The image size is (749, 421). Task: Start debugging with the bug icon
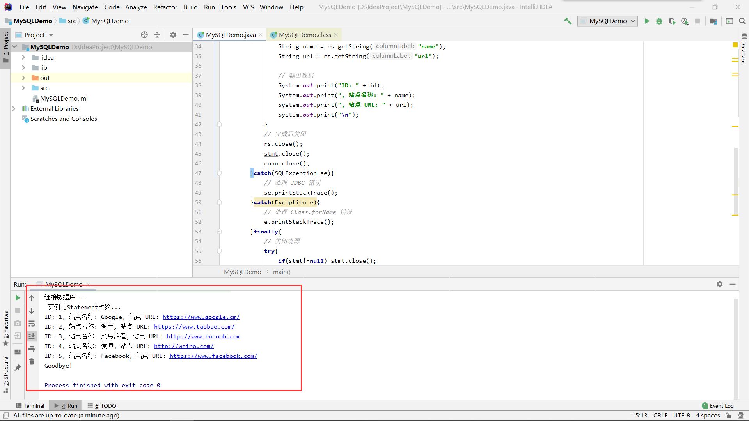pyautogui.click(x=659, y=21)
